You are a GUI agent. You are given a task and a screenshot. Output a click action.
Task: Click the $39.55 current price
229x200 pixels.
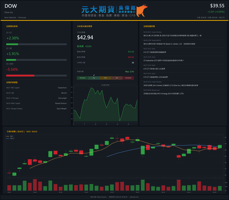[217, 6]
